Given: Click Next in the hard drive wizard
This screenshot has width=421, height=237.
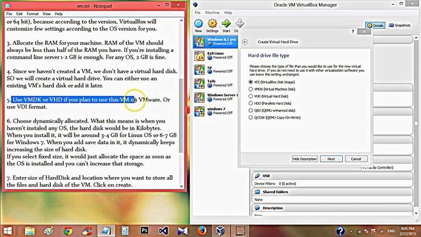Looking at the screenshot, I should coord(331,159).
